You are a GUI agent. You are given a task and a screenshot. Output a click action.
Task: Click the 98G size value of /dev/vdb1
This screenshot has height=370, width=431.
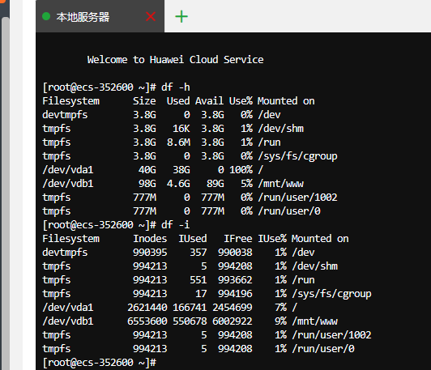click(147, 184)
